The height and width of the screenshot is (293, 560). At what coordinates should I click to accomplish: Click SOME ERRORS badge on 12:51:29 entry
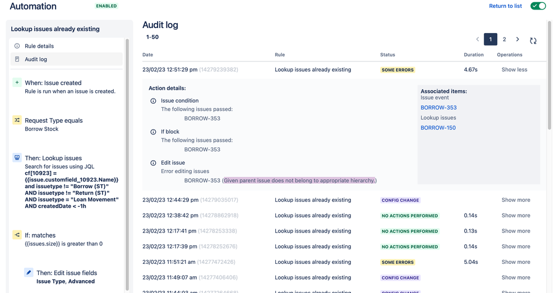click(x=397, y=70)
